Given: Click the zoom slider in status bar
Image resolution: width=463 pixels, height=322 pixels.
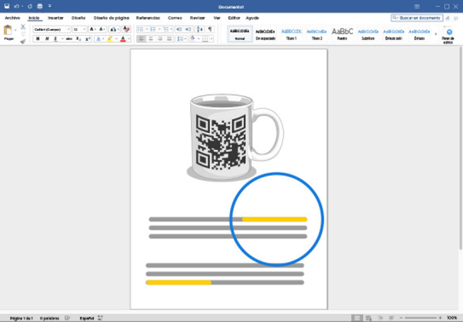Looking at the screenshot, I should (x=420, y=318).
